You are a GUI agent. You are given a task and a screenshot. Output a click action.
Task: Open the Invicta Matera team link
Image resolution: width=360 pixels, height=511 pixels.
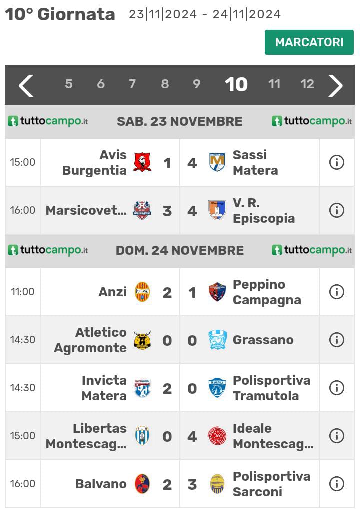point(104,388)
